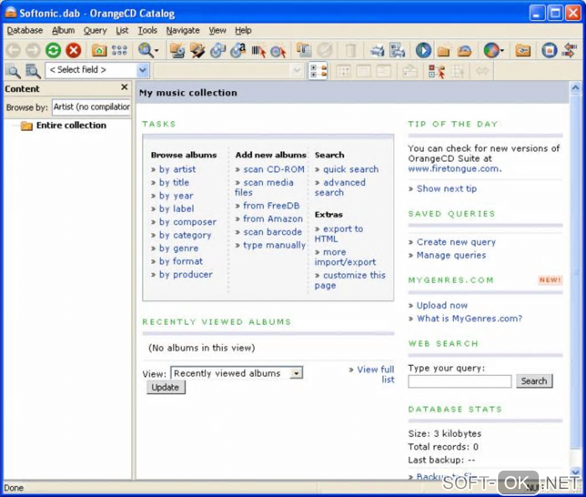The height and width of the screenshot is (497, 586).
Task: Open www.firetongue.com link
Action: pos(454,169)
